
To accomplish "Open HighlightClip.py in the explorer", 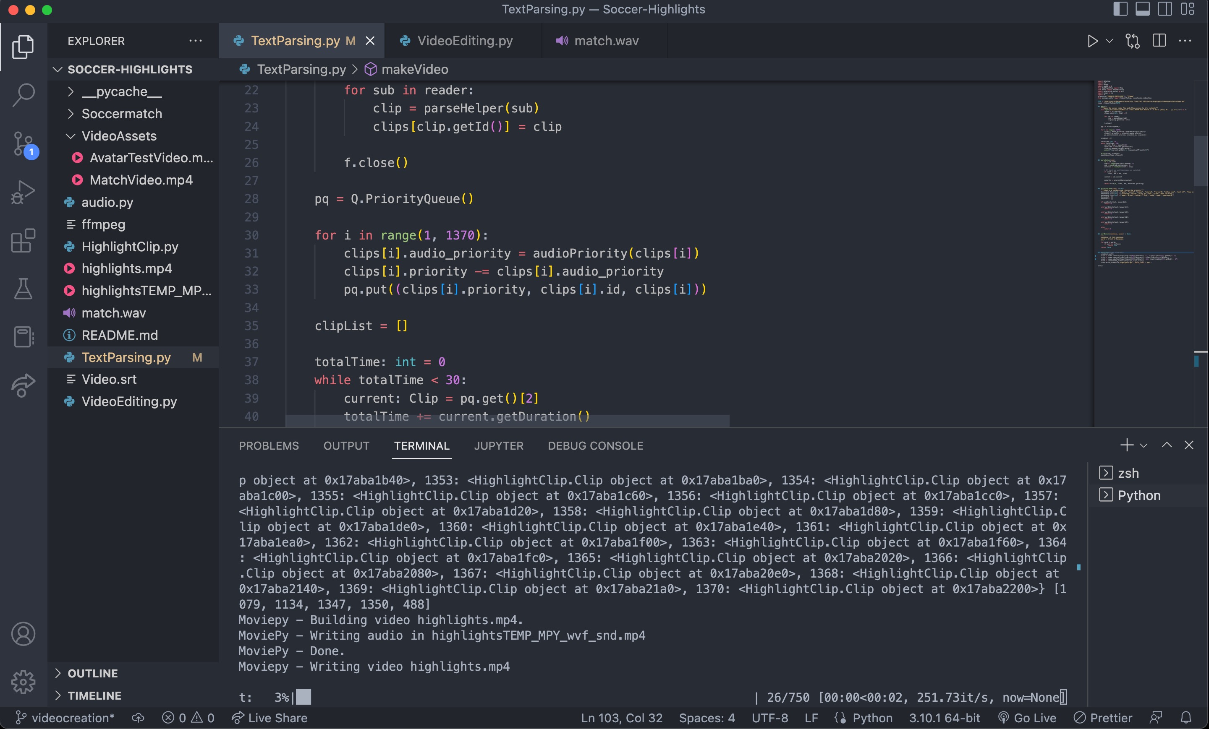I will point(130,247).
